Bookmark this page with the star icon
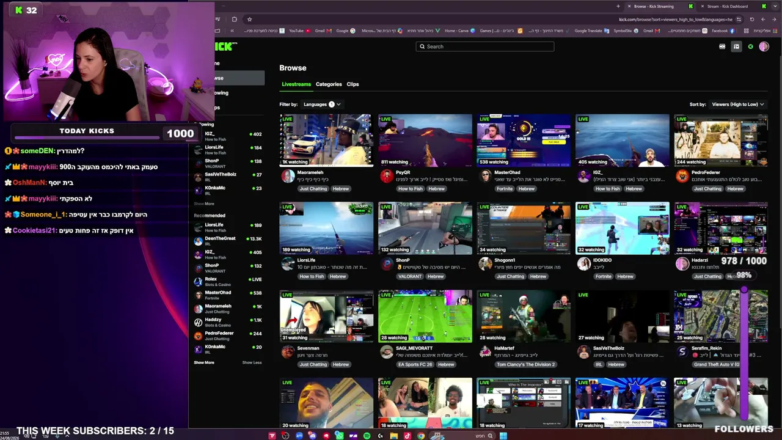 [249, 19]
